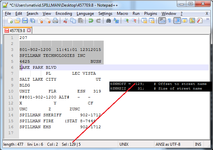The width and height of the screenshot is (213, 150).
Task: Click the 'length : 477' status entry
Action: click(13, 144)
